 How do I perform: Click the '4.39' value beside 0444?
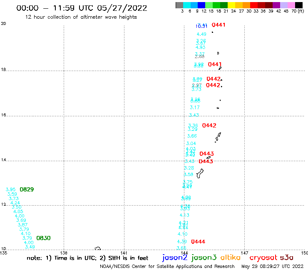point(182,242)
